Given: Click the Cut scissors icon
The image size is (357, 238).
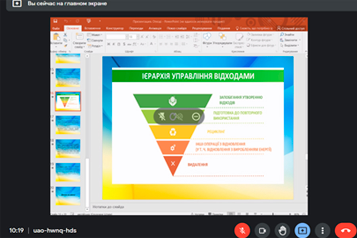Looking at the screenshot, I should tap(65, 35).
